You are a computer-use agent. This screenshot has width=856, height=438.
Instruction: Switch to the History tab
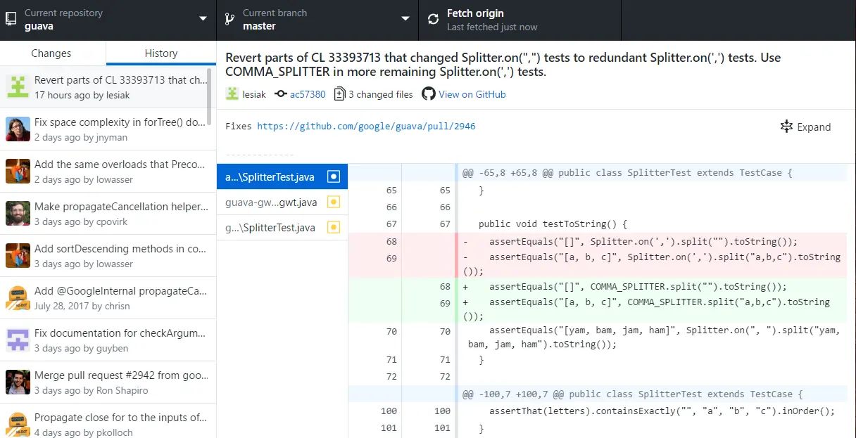(161, 53)
